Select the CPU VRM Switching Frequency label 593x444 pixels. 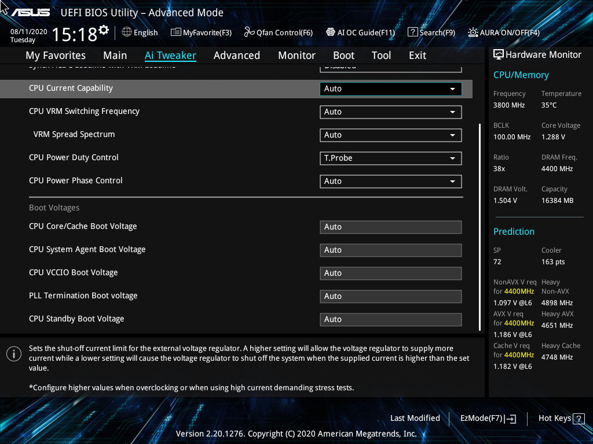[84, 112]
